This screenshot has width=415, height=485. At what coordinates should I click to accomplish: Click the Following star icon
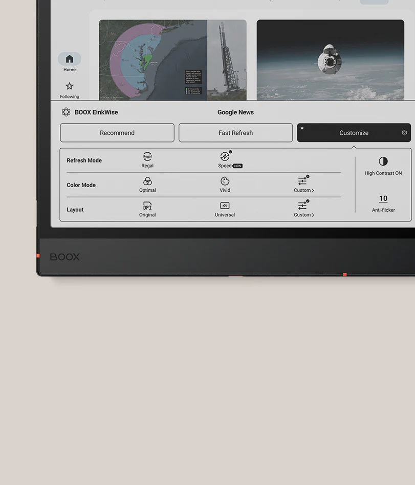(x=69, y=86)
